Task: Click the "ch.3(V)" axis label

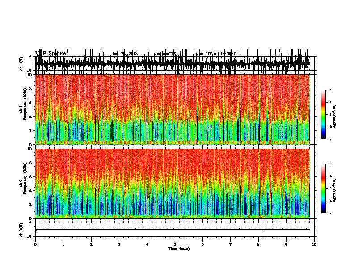Action: (21, 230)
